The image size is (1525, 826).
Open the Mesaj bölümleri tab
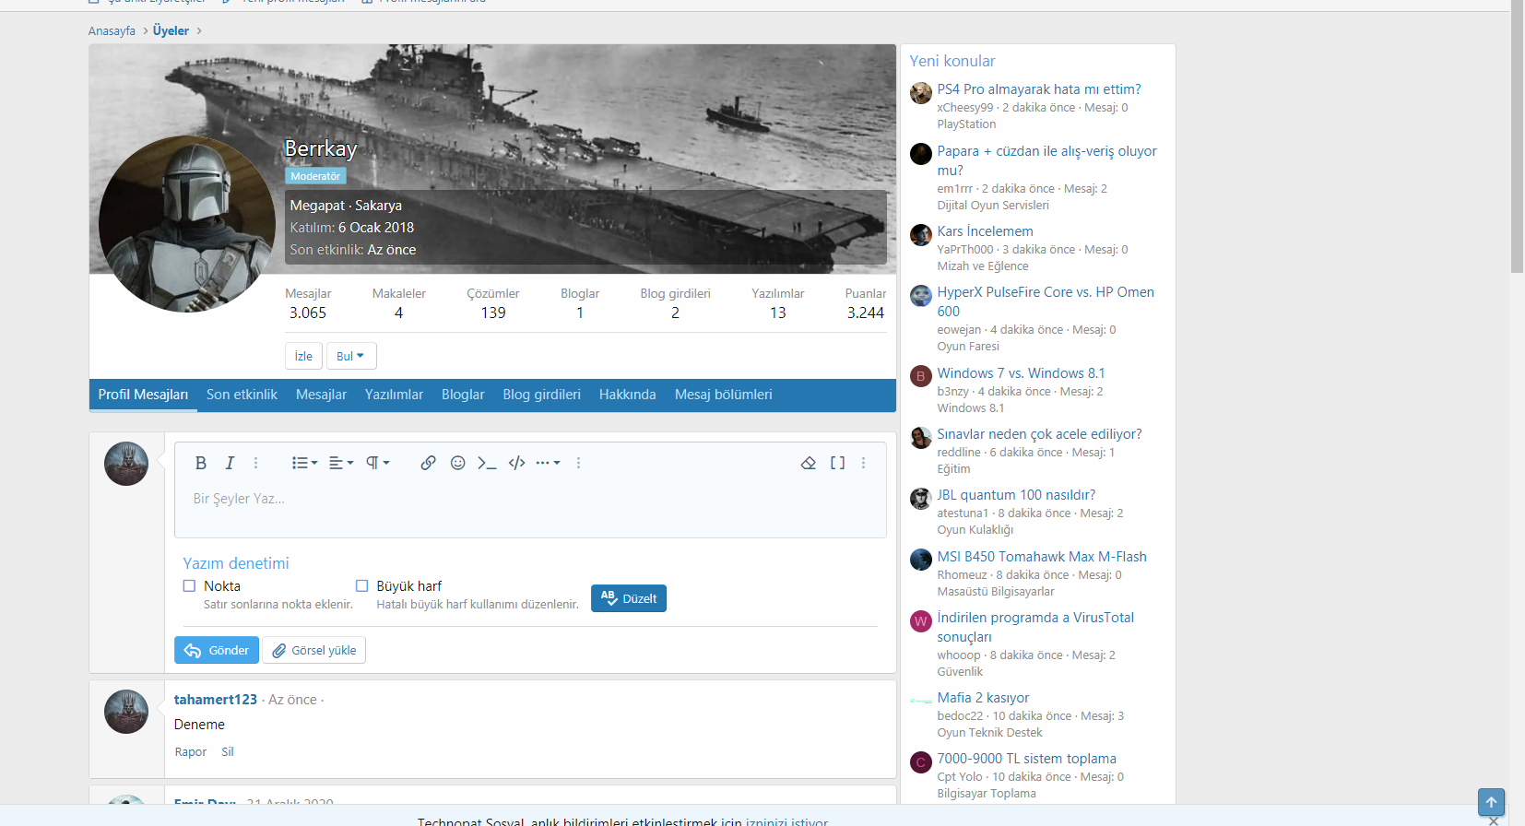pos(724,395)
